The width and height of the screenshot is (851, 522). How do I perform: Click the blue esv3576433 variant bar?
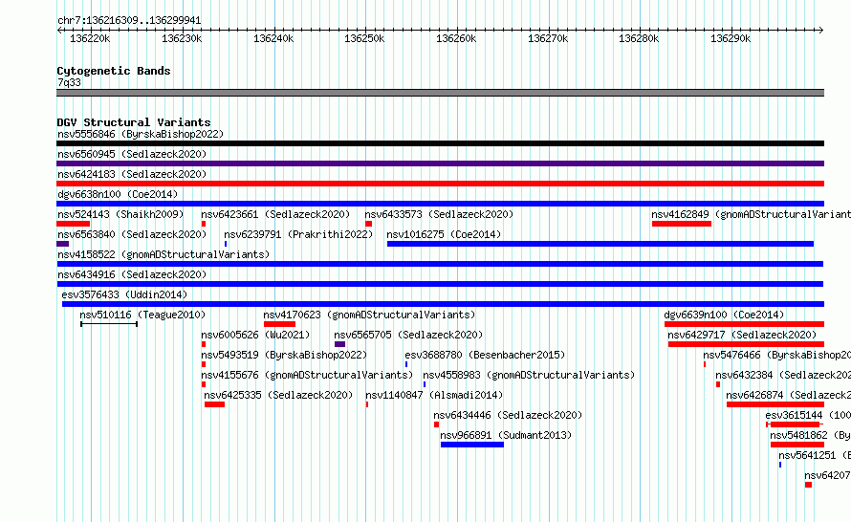[x=443, y=304]
